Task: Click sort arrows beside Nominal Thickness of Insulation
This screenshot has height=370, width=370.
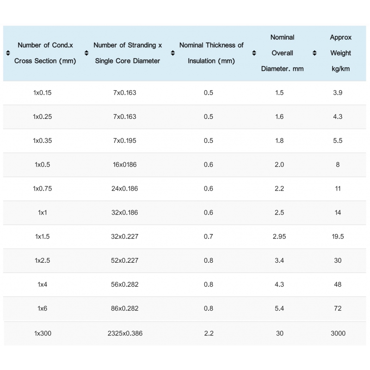Action: point(173,53)
